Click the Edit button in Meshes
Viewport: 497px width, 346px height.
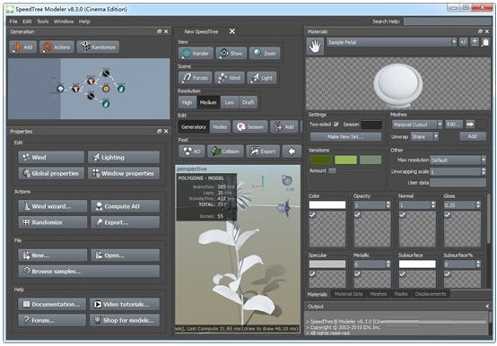click(x=454, y=125)
